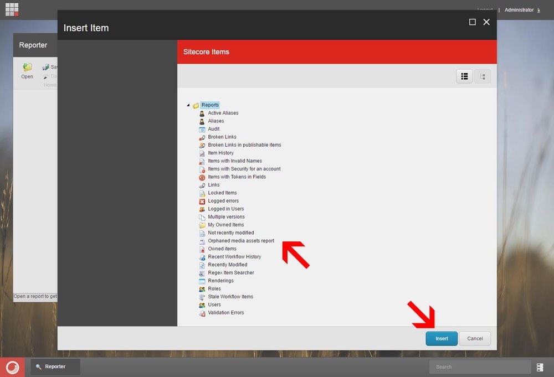Open the Administrator user menu

[x=519, y=10]
